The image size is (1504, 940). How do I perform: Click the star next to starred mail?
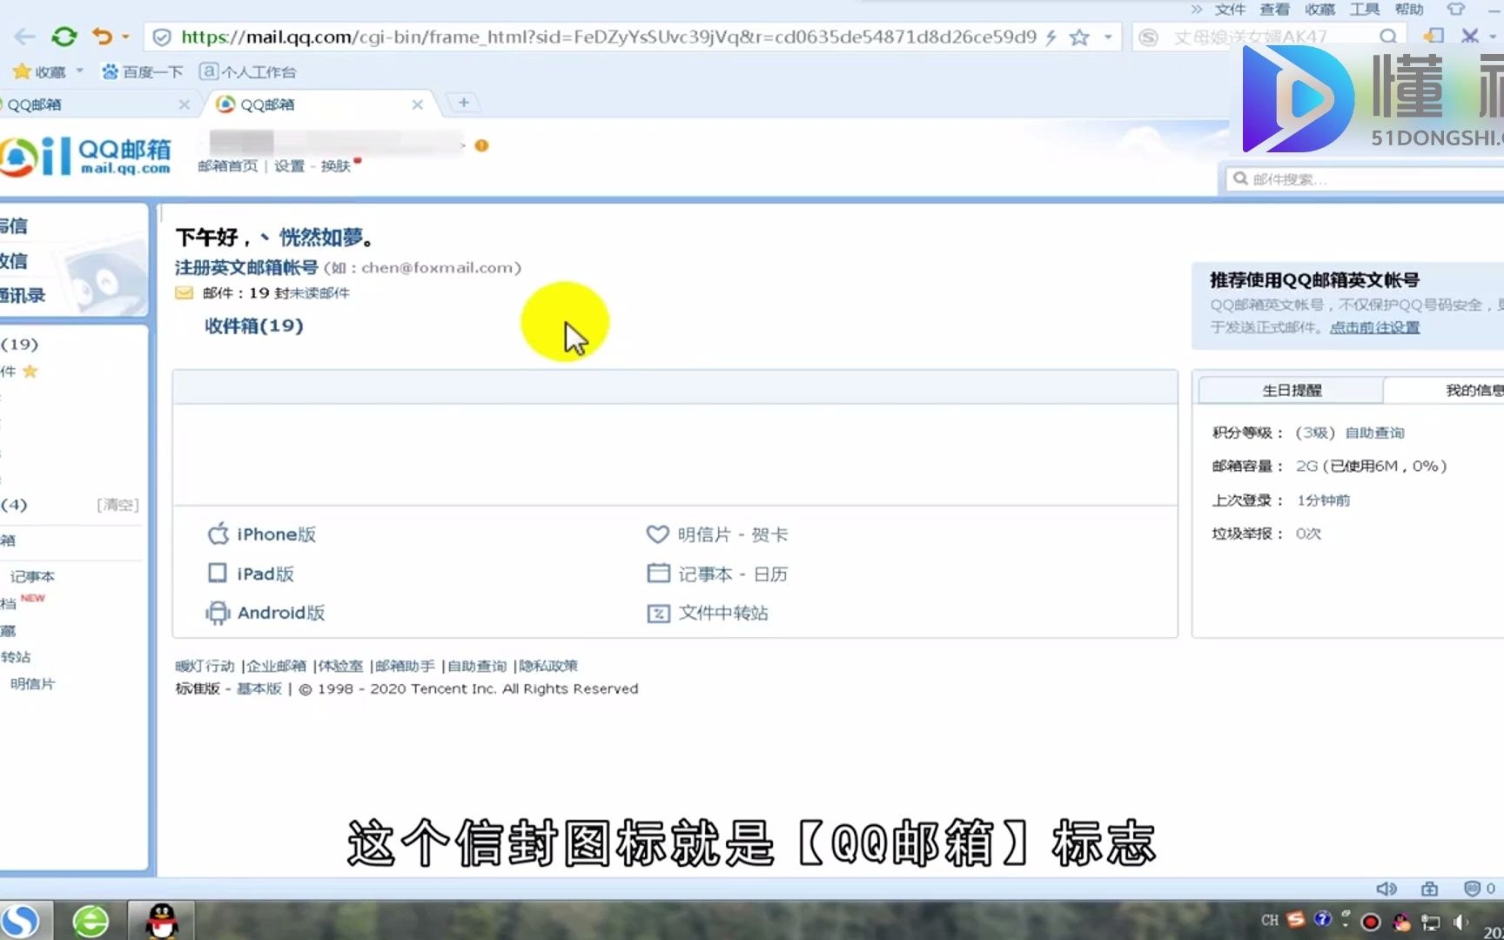tap(30, 372)
